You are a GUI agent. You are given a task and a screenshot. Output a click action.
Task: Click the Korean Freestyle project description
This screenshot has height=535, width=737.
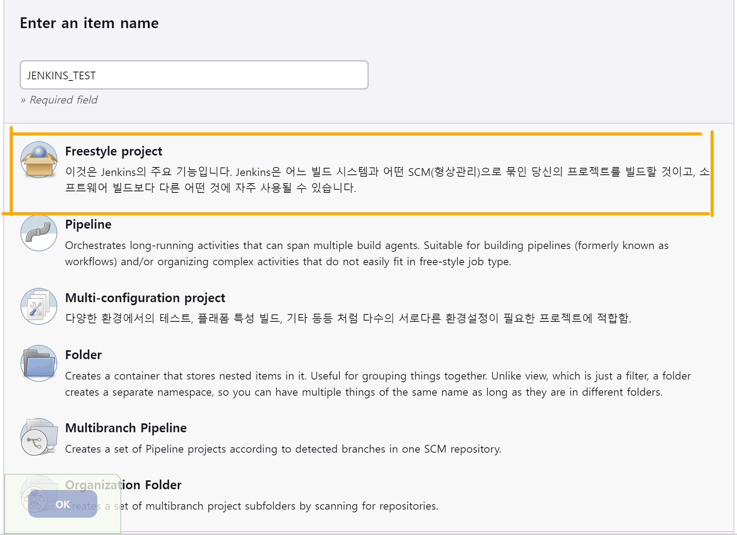click(x=387, y=180)
